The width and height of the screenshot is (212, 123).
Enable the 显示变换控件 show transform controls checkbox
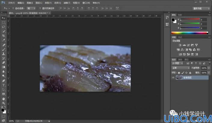[x=40, y=8]
